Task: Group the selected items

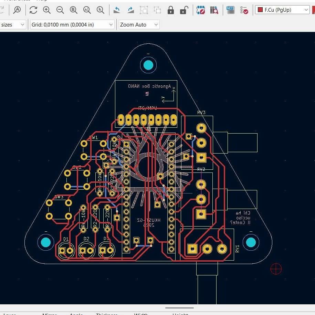Action: [144, 10]
